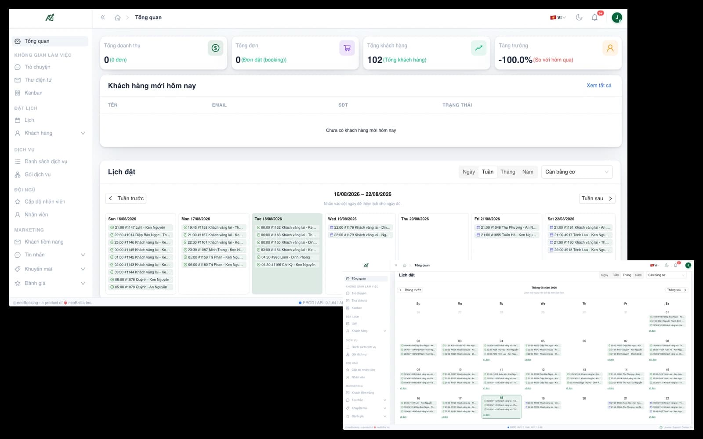Image resolution: width=703 pixels, height=439 pixels.
Task: Open notifications bell in small window
Action: pyautogui.click(x=676, y=266)
